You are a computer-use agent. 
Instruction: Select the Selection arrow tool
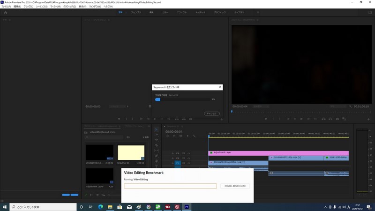pos(157,129)
